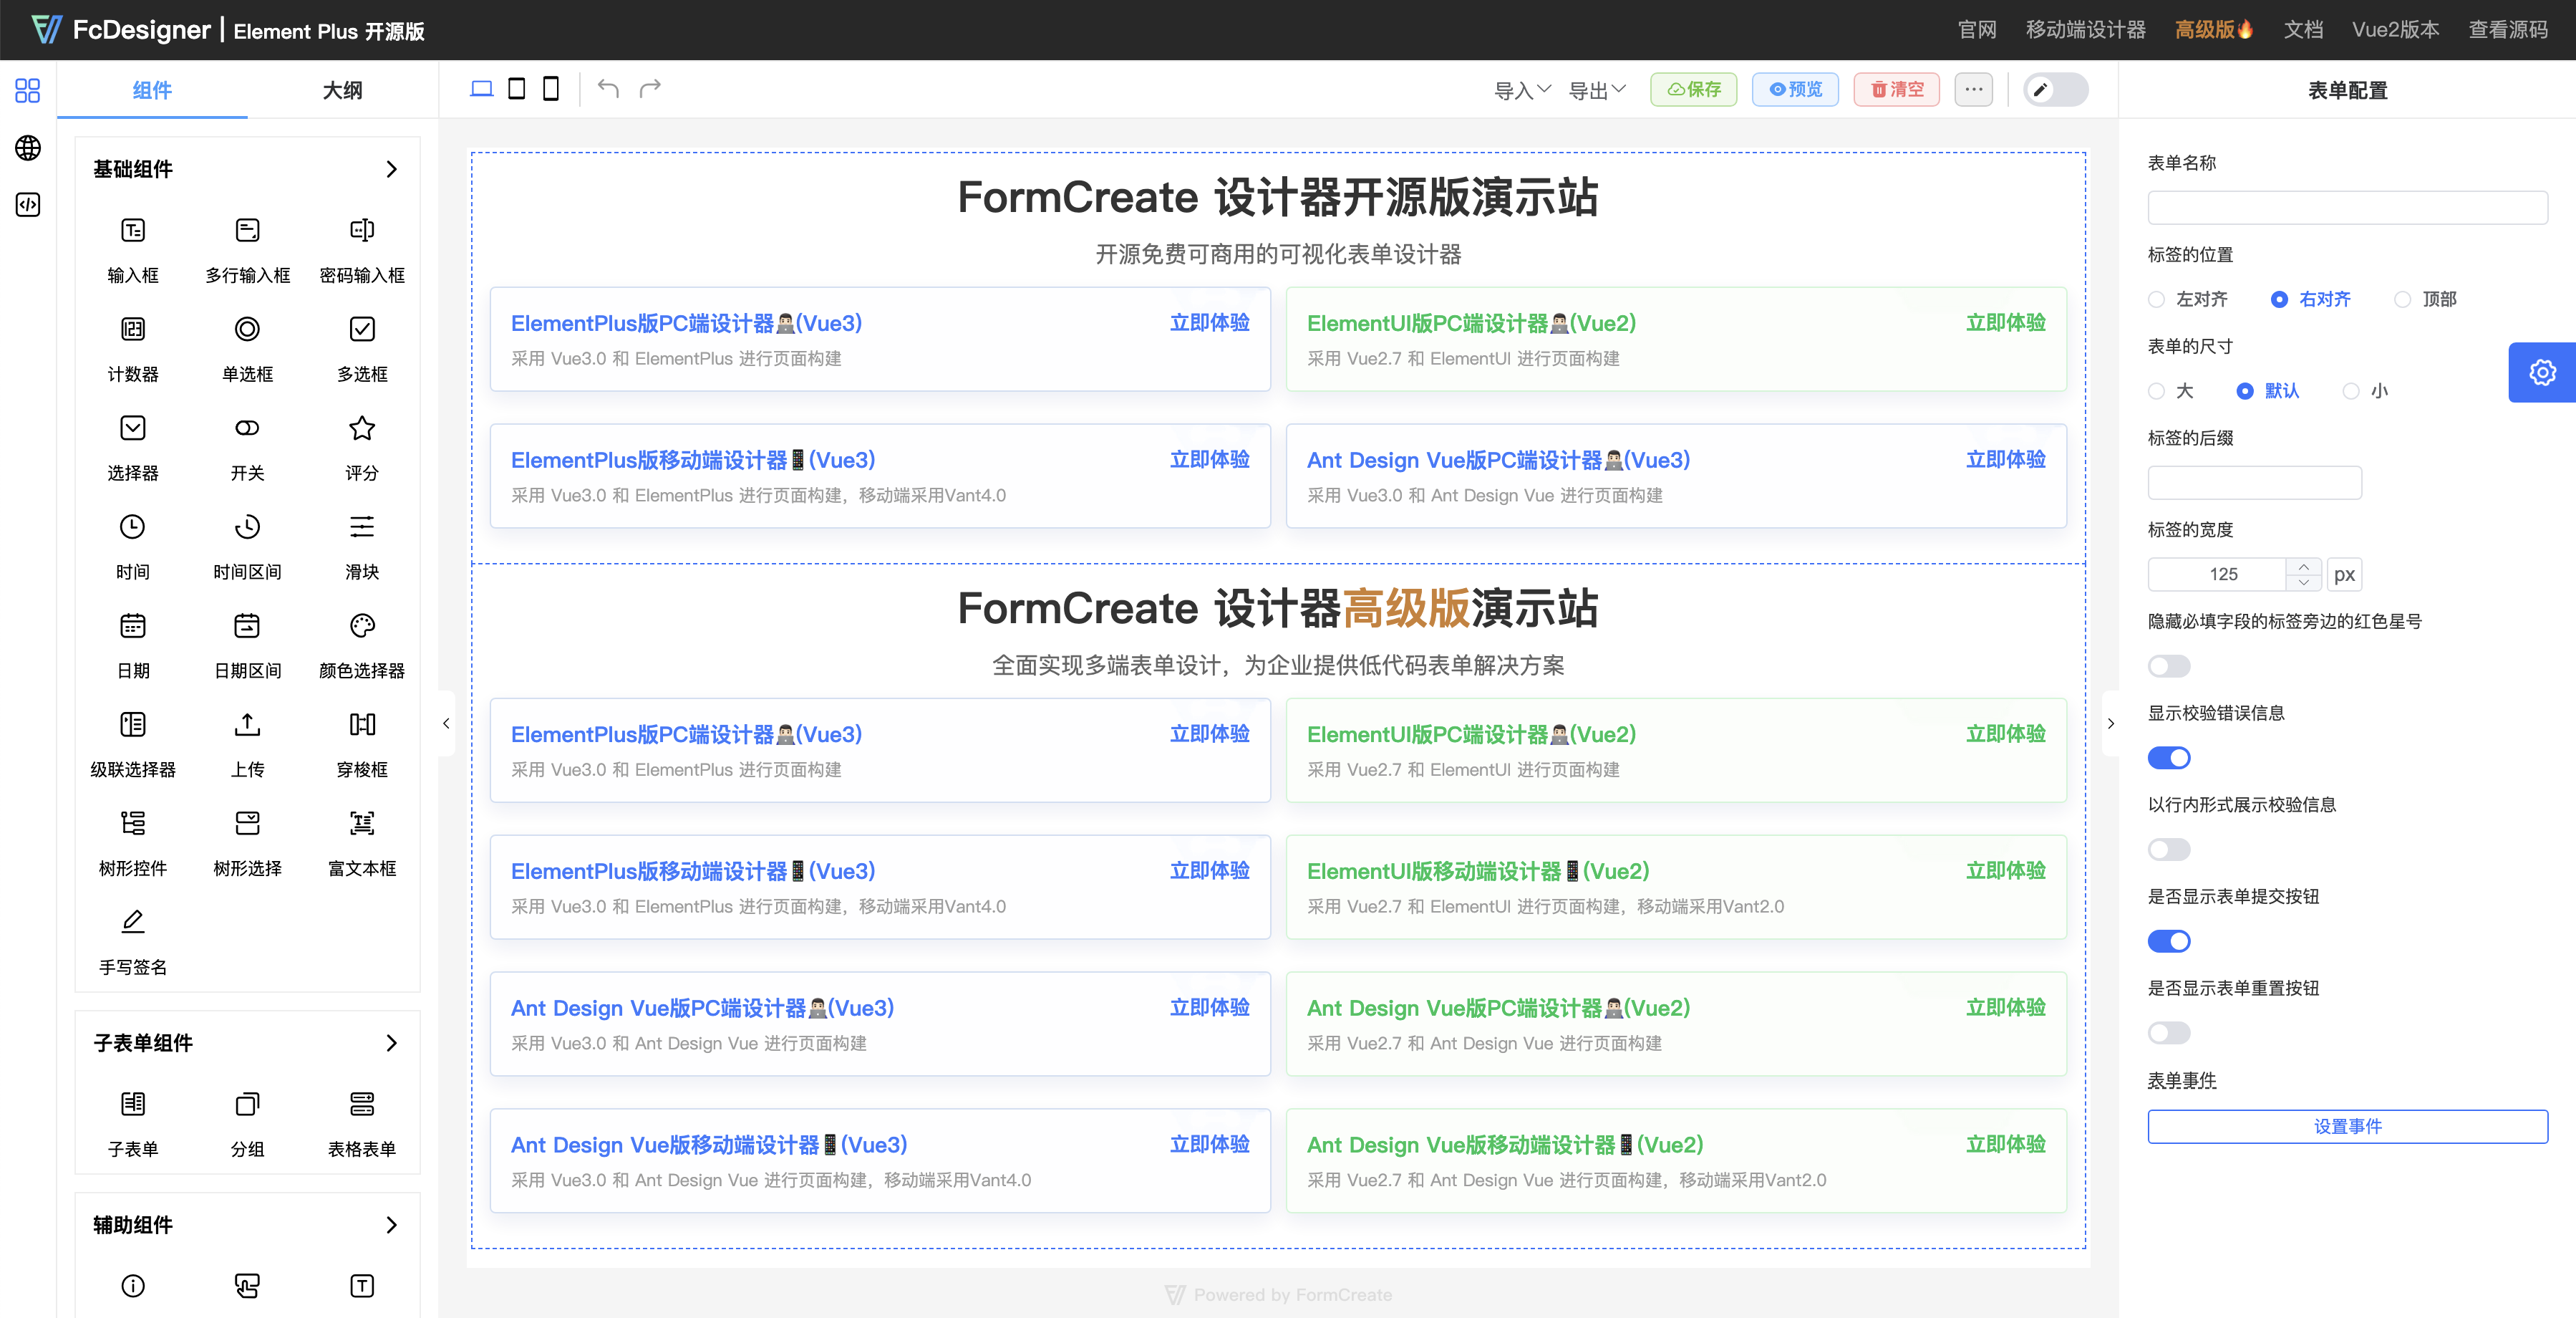Collapse the 子表单组件 section
Viewport: 2576px width, 1318px height.
click(391, 1043)
